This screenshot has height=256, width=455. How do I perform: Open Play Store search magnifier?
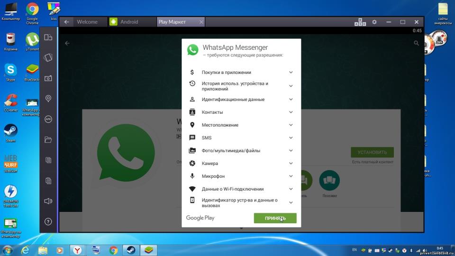pos(416,43)
